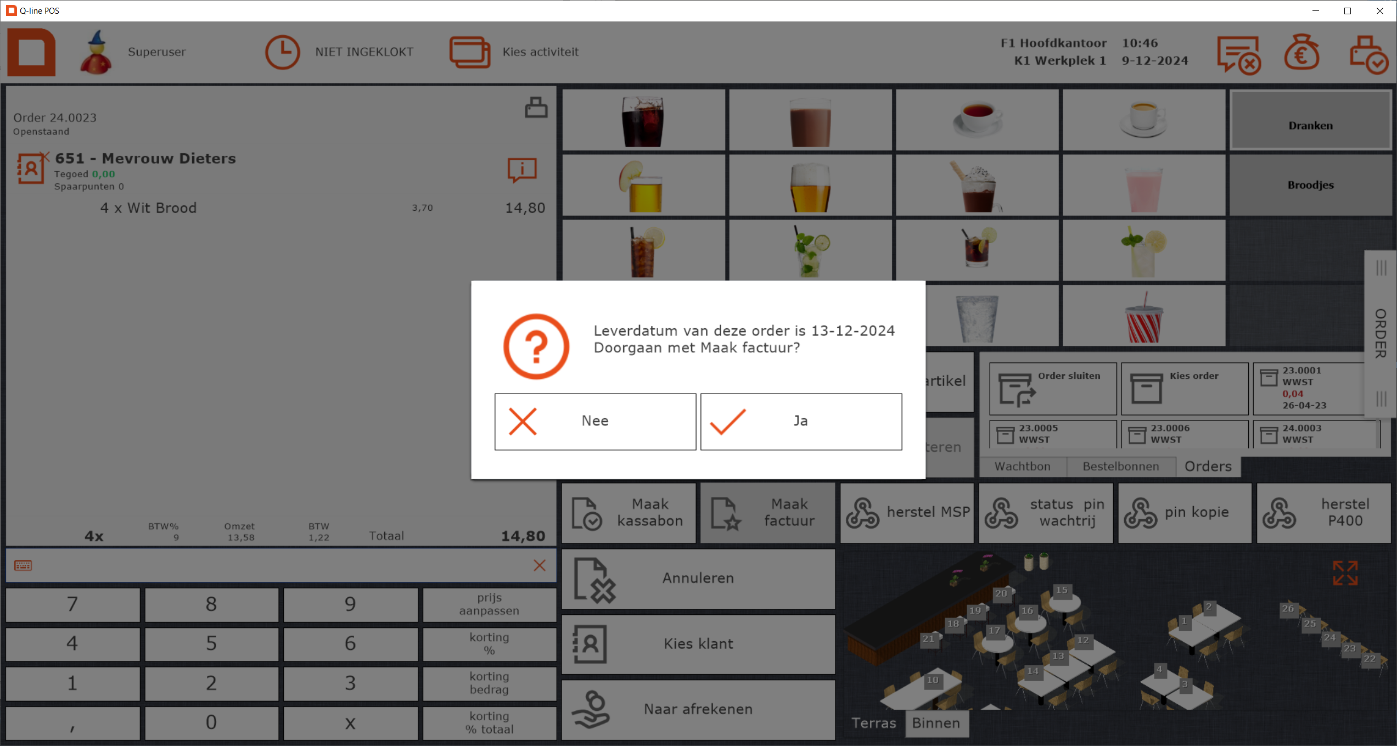The image size is (1397, 746).
Task: Show customer info speech bubble icon
Action: click(x=522, y=170)
